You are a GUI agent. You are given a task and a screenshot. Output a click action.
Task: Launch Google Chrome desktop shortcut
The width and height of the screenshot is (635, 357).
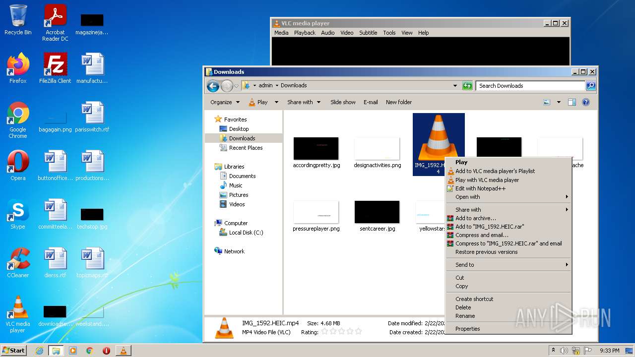pos(18,120)
